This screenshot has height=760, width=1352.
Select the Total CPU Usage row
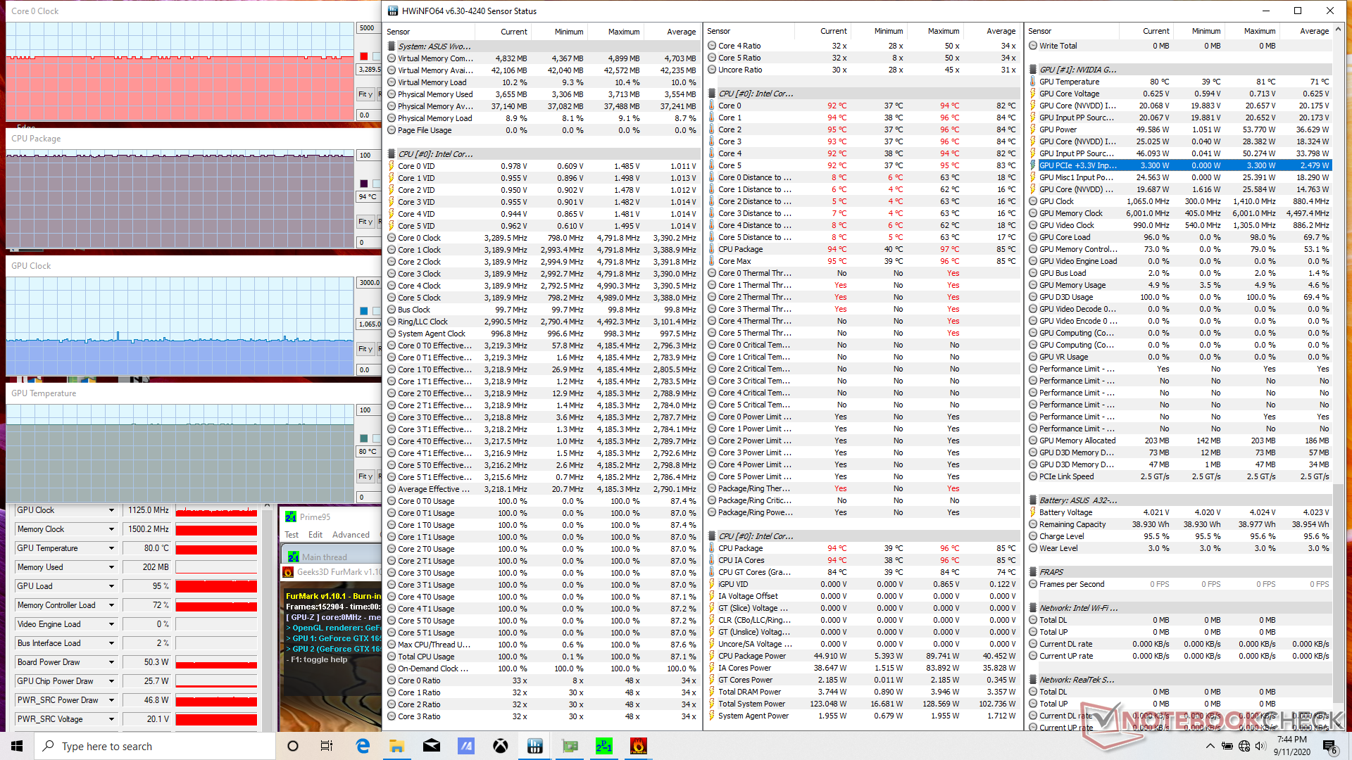(x=542, y=657)
